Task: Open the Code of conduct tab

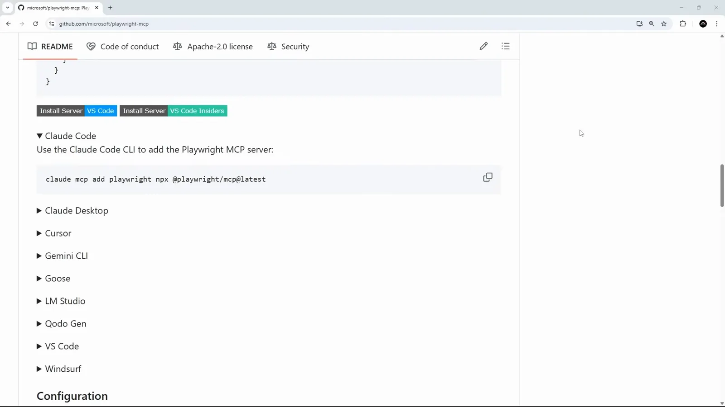Action: pos(123,46)
